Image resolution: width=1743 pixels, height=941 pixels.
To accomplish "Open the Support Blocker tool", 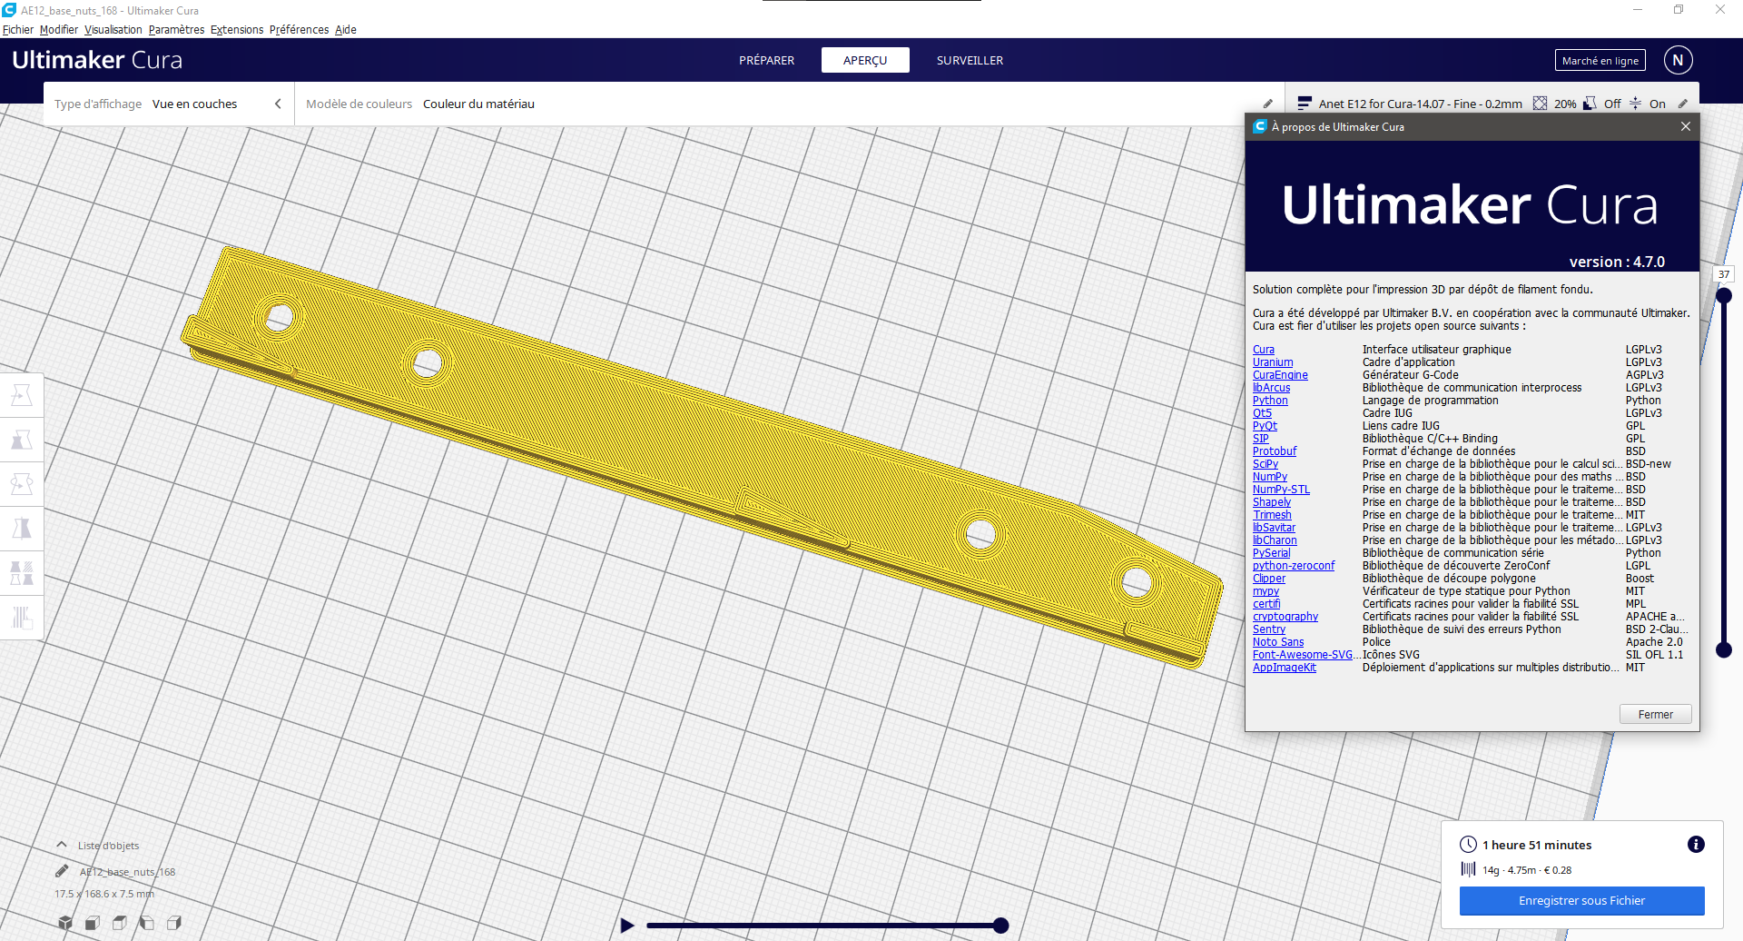I will [x=22, y=618].
